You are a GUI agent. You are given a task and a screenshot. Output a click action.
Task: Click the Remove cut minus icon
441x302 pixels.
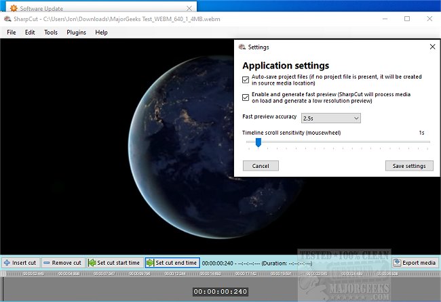(x=47, y=263)
